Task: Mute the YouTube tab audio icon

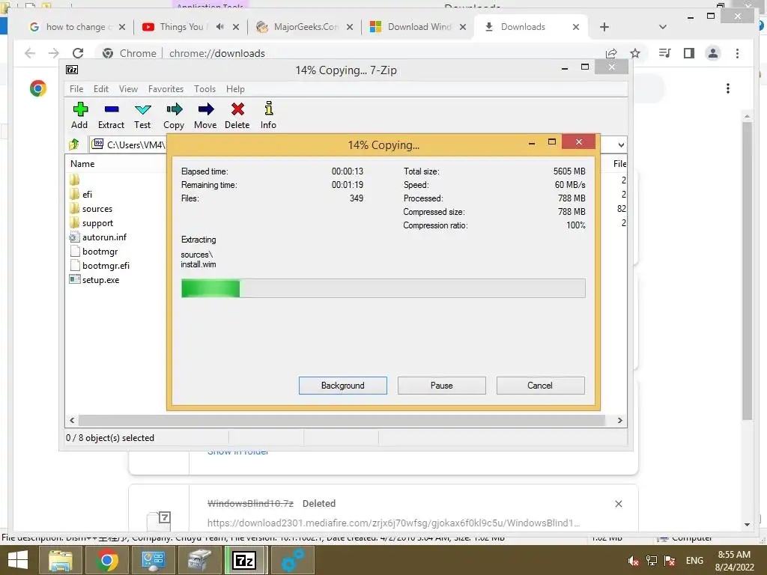Action: tap(219, 27)
